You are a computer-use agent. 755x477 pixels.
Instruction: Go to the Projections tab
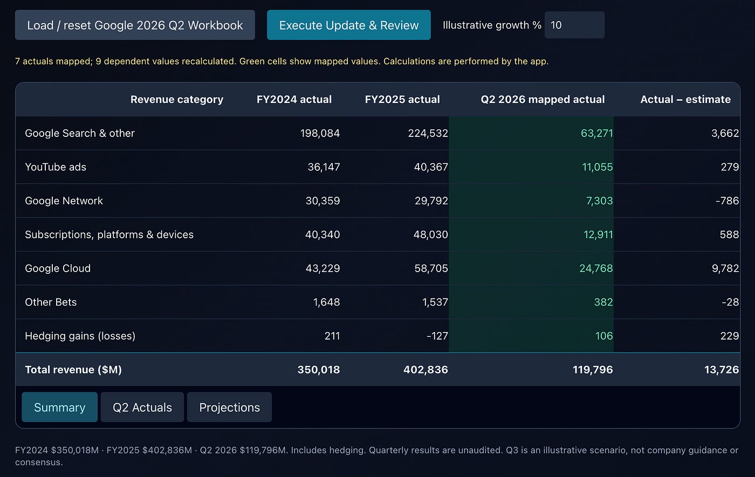229,407
